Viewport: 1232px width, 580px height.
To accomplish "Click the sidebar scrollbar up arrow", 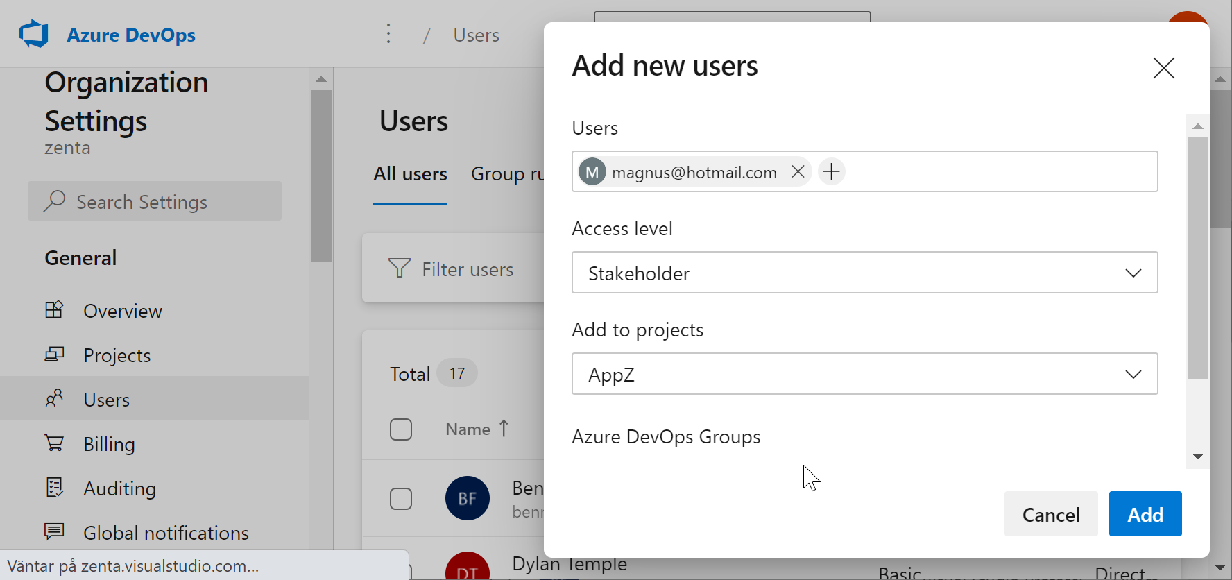I will tap(320, 78).
